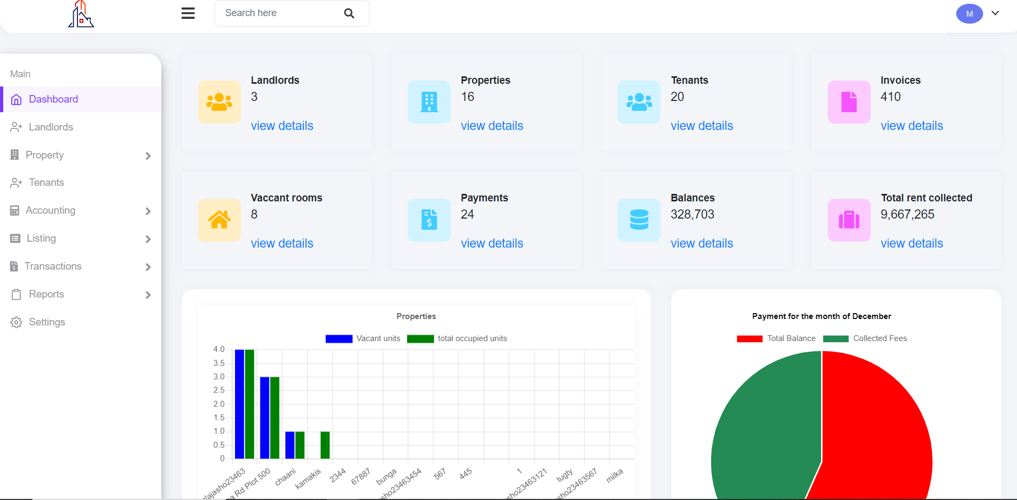Click the Total rent collected suitcase icon

pos(849,220)
